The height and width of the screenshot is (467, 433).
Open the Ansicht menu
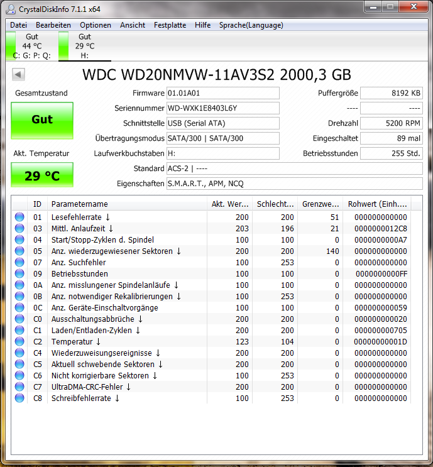click(133, 25)
